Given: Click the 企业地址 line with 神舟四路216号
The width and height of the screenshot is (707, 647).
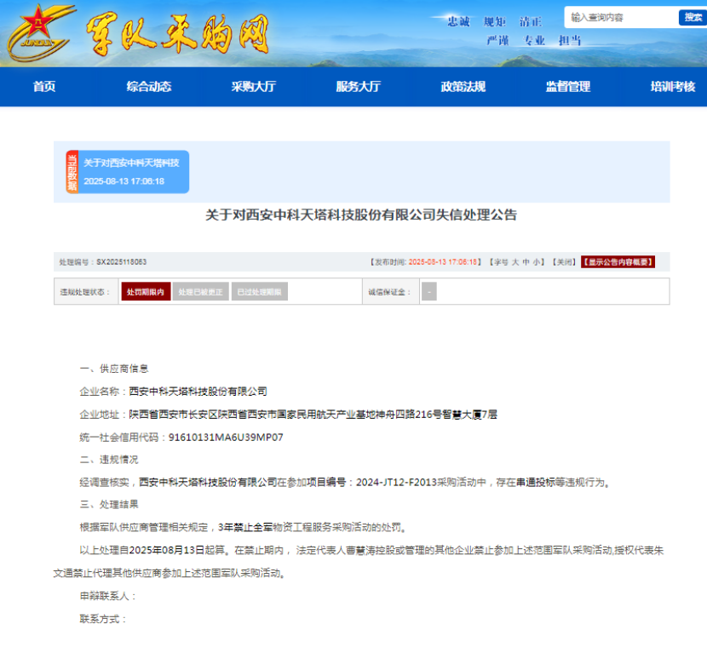Looking at the screenshot, I should pyautogui.click(x=289, y=414).
